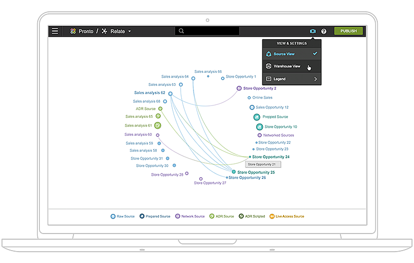Viewport: 414px width, 263px height.
Task: Select the Store Opportunity 10 node icon
Action: coord(260,127)
